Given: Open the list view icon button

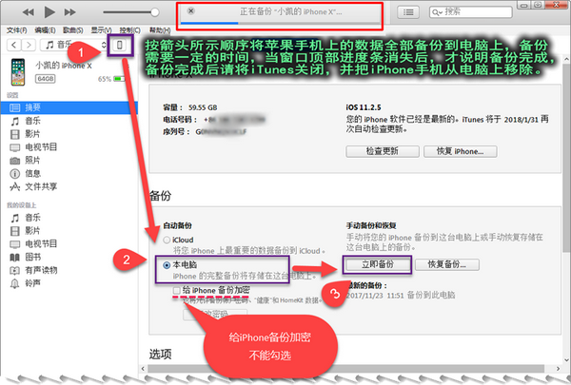Looking at the screenshot, I should click(408, 12).
